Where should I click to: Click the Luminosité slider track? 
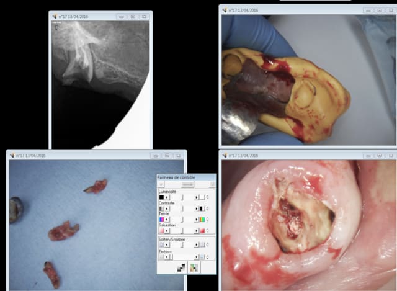coord(182,197)
